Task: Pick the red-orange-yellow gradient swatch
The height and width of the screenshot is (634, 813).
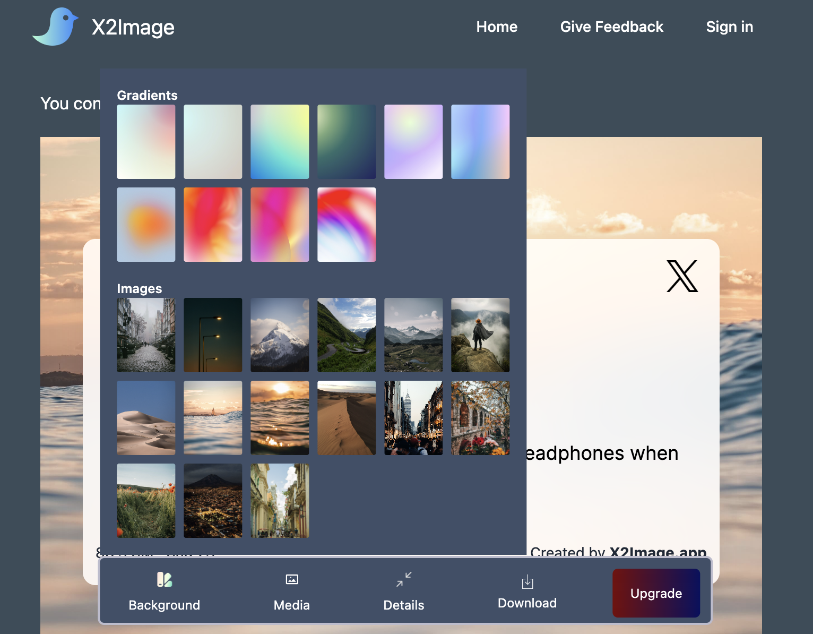Action: coord(213,225)
